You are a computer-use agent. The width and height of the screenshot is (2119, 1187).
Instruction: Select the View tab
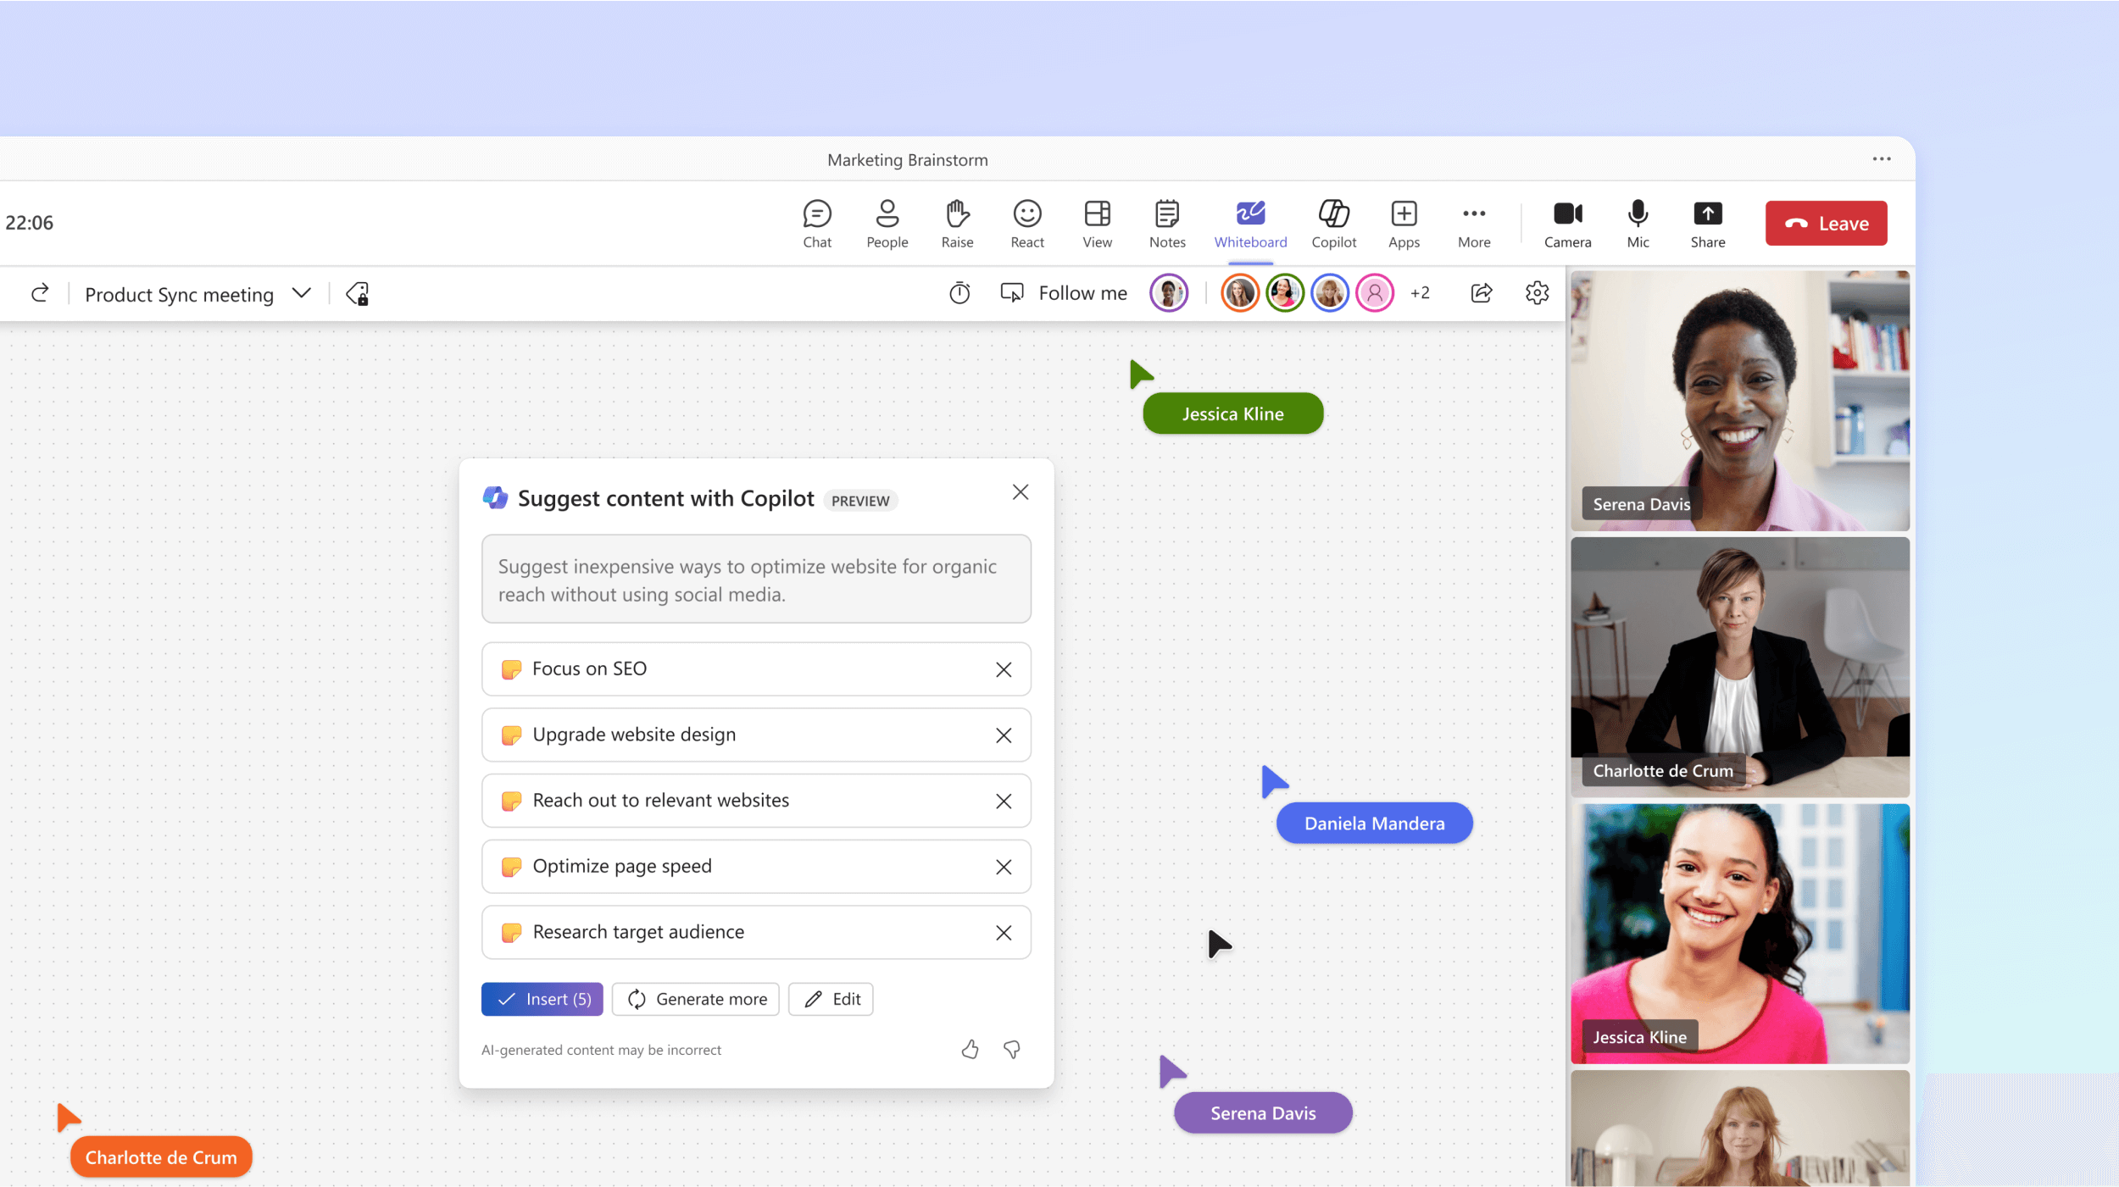click(1096, 223)
